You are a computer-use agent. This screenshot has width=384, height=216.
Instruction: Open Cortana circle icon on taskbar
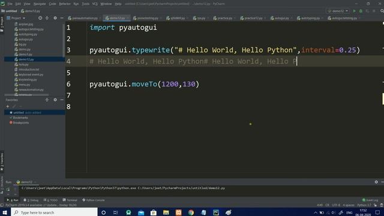(103, 212)
